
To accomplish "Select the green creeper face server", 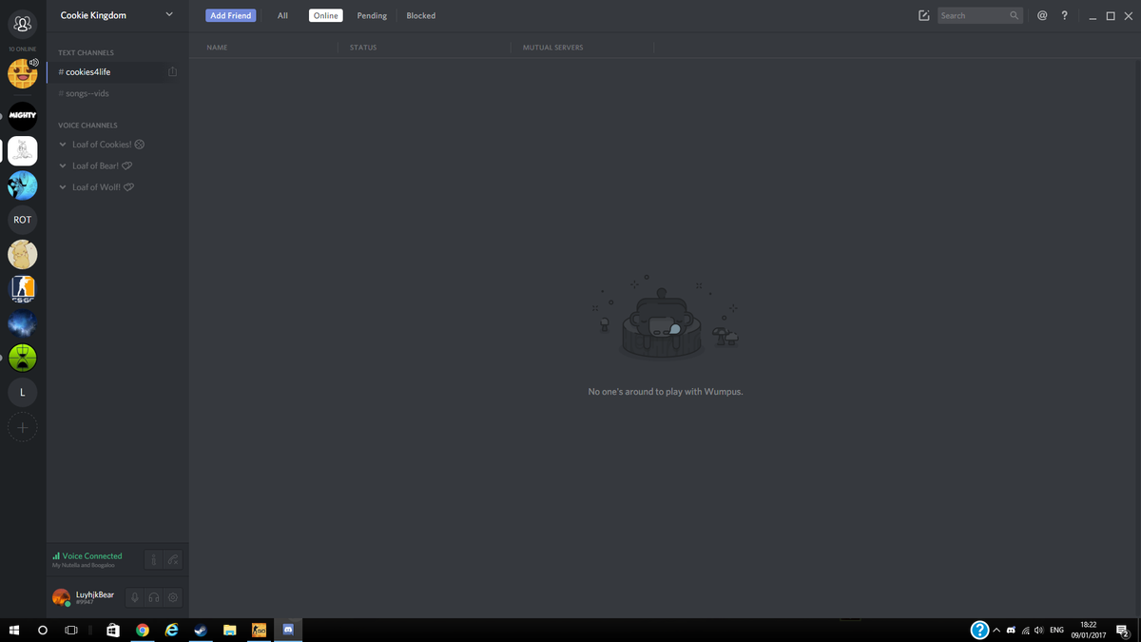I will (x=23, y=358).
